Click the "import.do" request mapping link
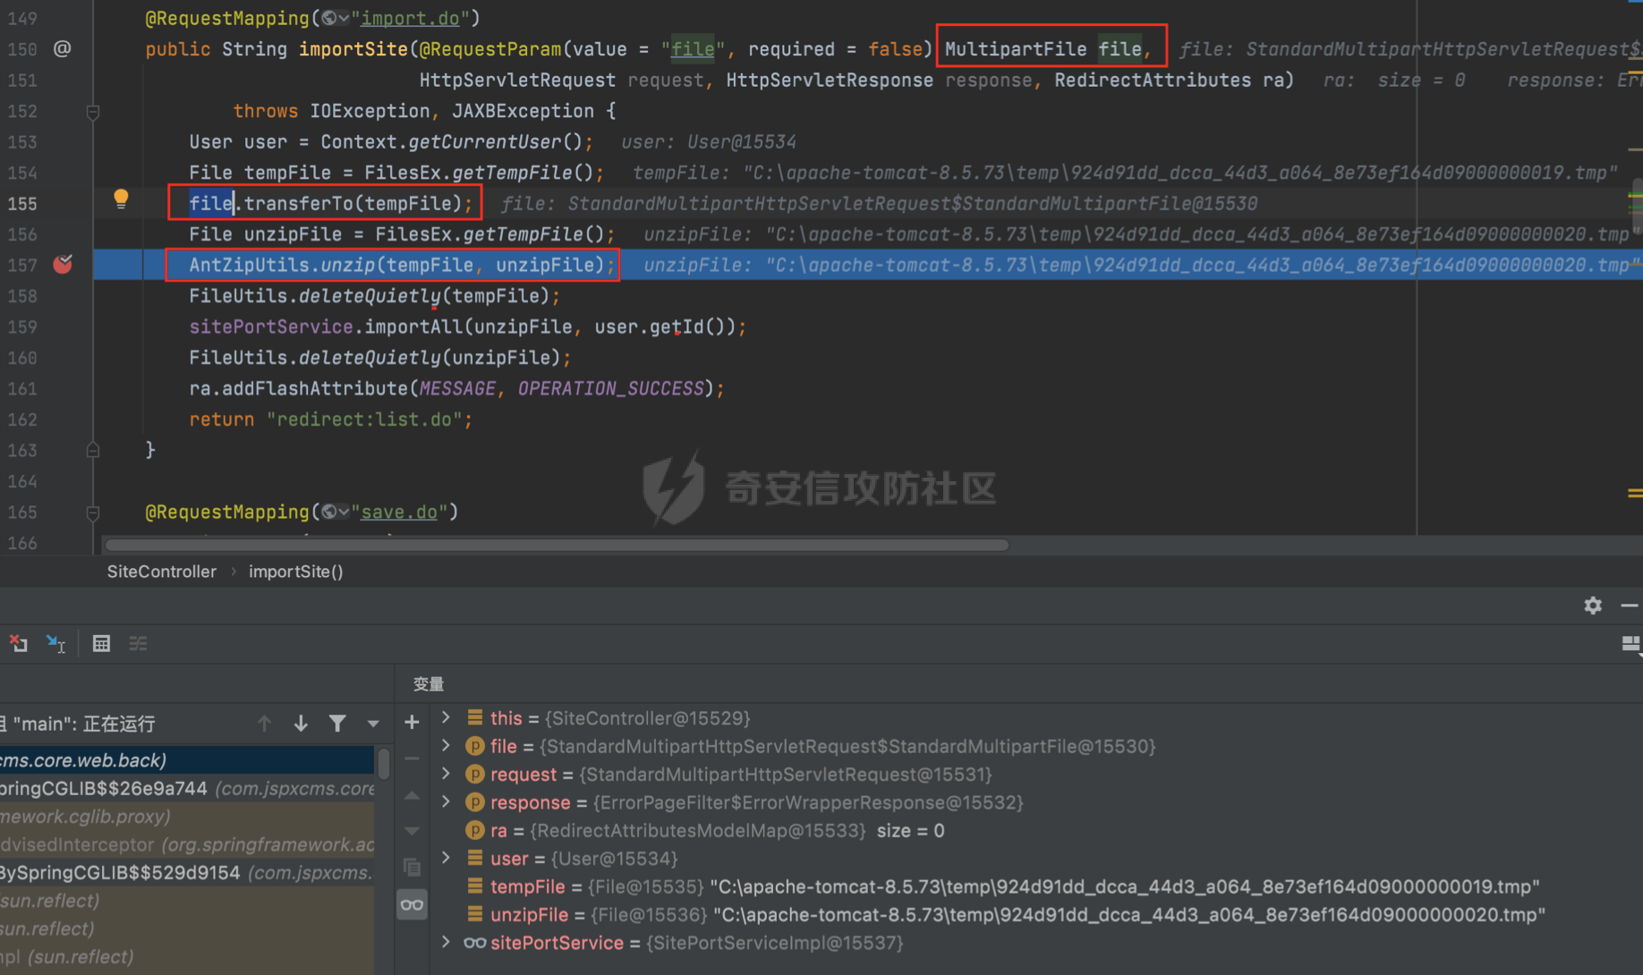 point(410,18)
